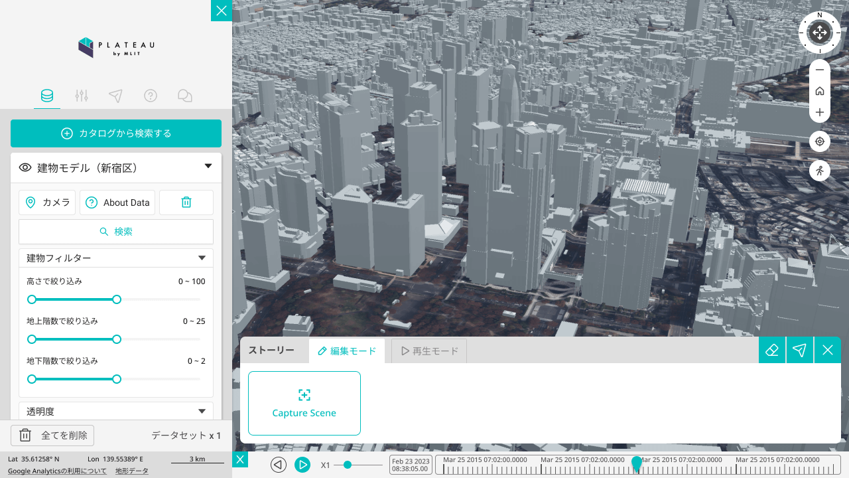Click right handle of 地上階数で絞り込み slider
The width and height of the screenshot is (849, 478).
click(117, 339)
